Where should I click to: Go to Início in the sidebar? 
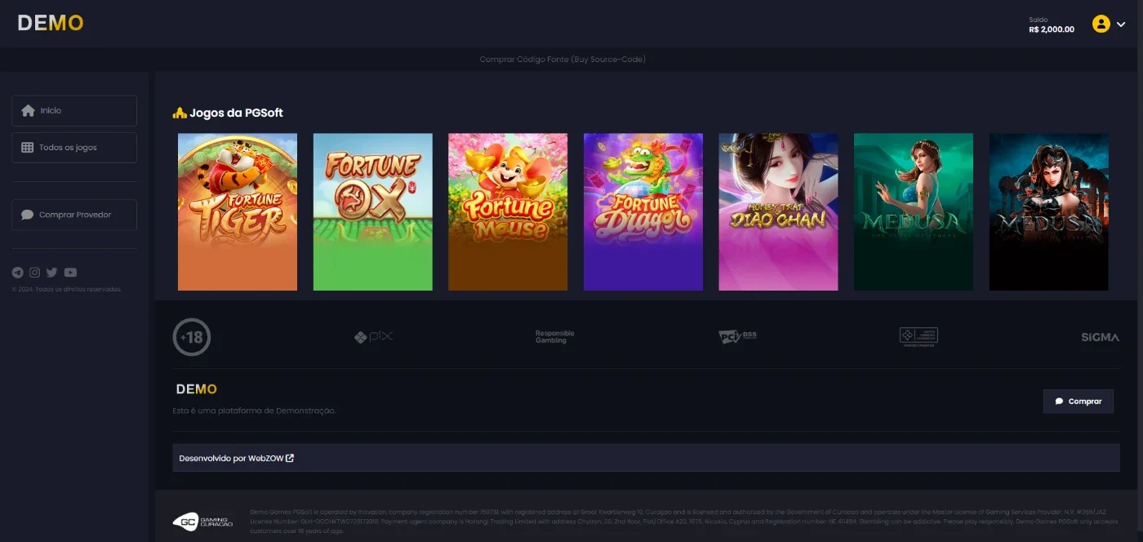point(74,111)
